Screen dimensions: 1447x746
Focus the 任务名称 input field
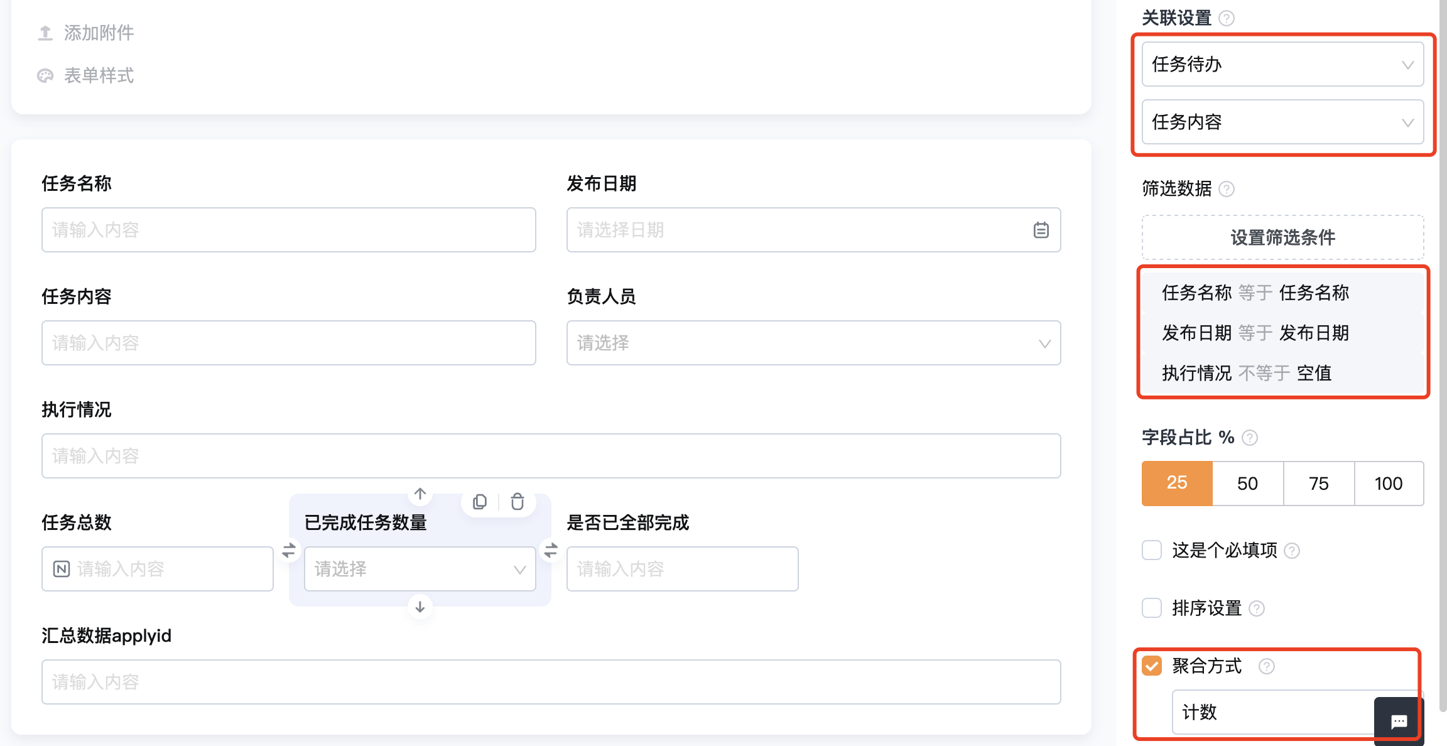[288, 230]
